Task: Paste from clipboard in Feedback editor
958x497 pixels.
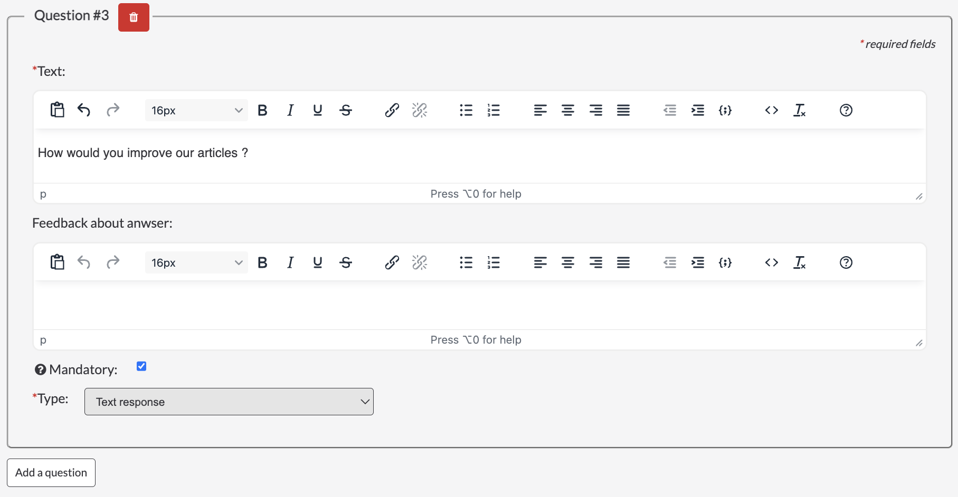Action: pyautogui.click(x=57, y=262)
